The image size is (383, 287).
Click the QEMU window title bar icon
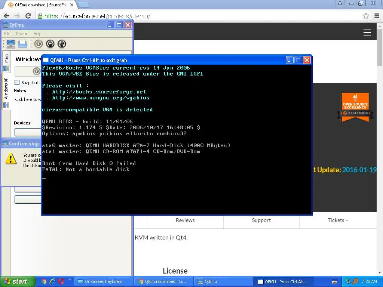pyautogui.click(x=46, y=60)
